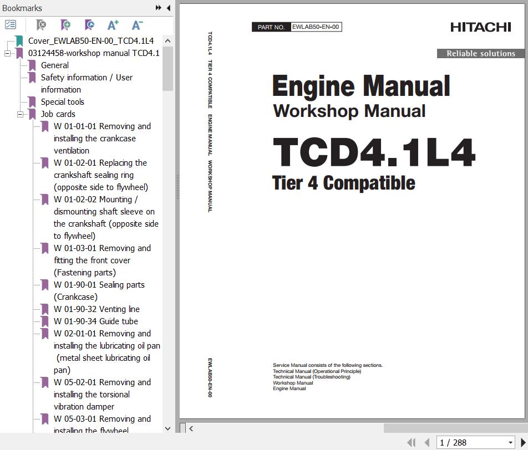Select the Job cards bookmark

click(58, 114)
